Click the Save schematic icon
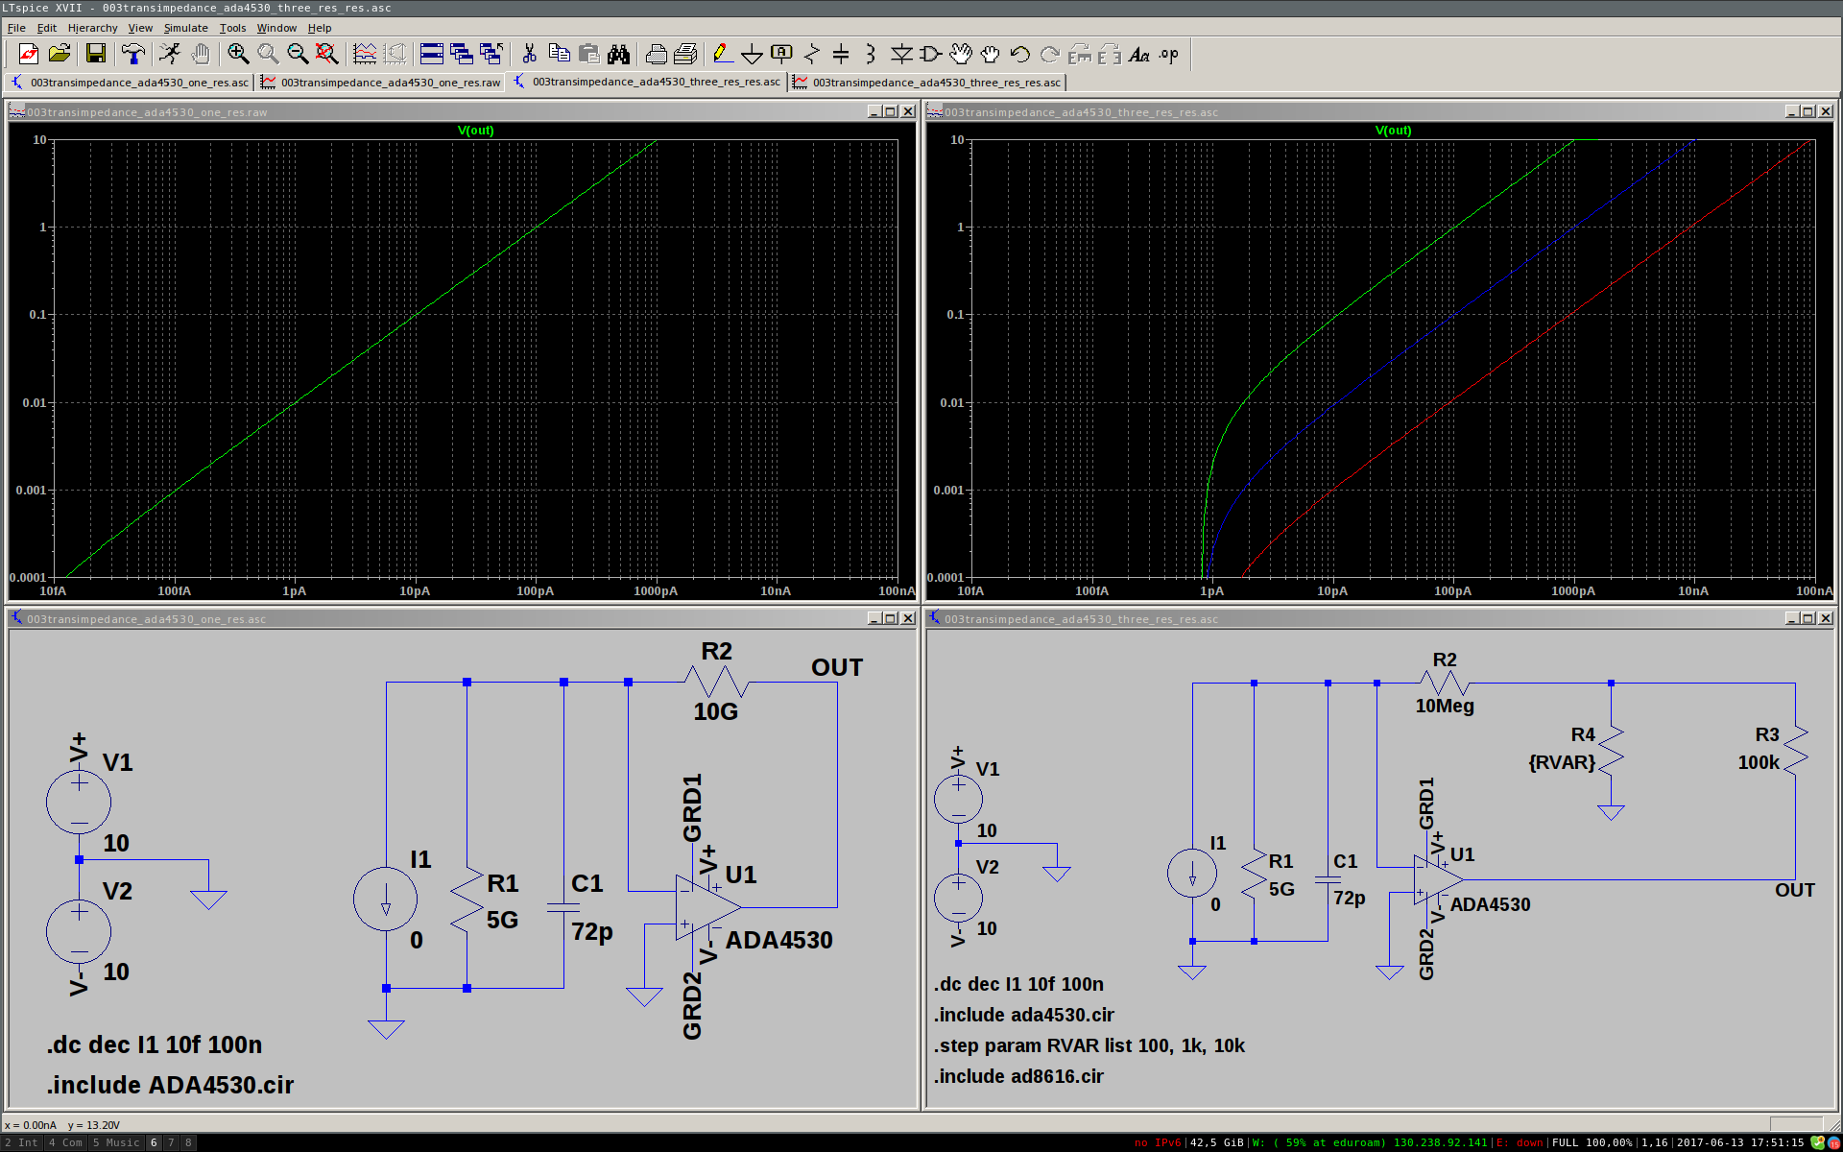This screenshot has width=1843, height=1152. [95, 55]
